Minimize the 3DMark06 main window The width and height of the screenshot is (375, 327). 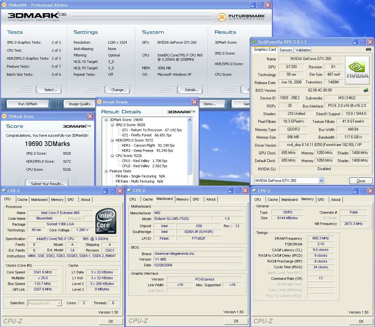[x=253, y=5]
